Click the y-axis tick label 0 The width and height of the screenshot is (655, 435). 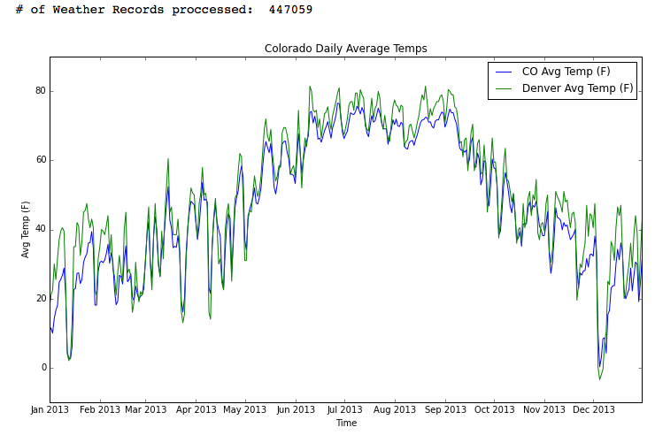tap(44, 368)
